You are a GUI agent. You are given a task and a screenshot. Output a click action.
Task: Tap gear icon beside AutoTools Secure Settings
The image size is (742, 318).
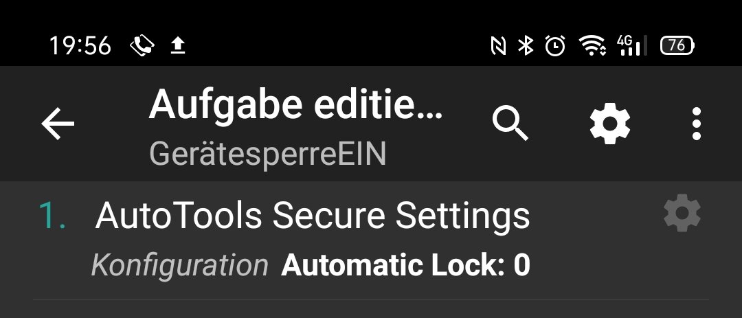[682, 213]
